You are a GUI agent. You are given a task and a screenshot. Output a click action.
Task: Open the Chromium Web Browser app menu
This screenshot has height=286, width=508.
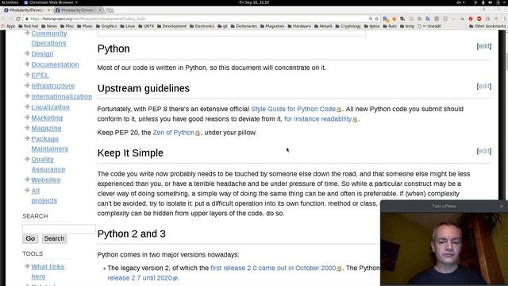click(x=51, y=2)
